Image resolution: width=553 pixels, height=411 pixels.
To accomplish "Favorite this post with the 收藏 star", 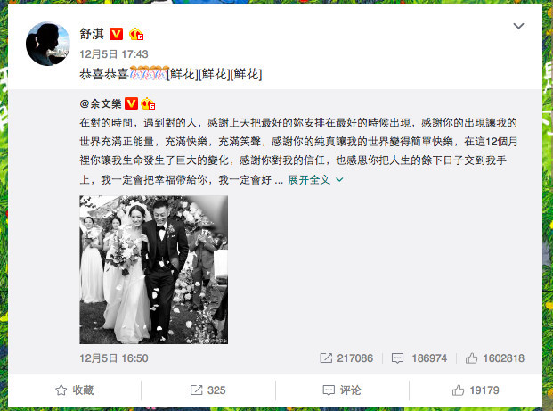I will pyautogui.click(x=75, y=390).
